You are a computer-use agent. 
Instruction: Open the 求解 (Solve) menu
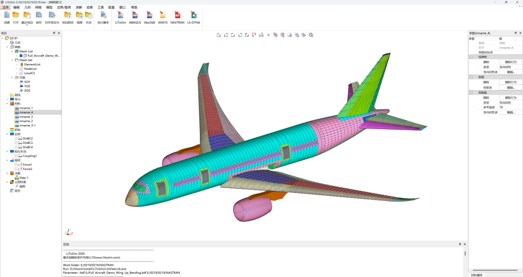[x=79, y=7]
